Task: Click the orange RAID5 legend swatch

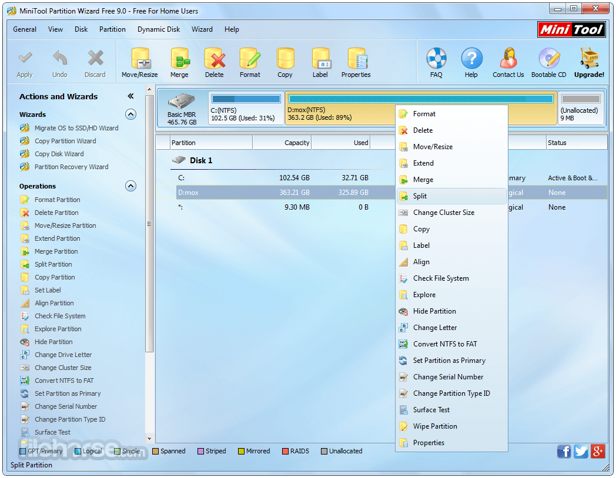Action: point(285,452)
